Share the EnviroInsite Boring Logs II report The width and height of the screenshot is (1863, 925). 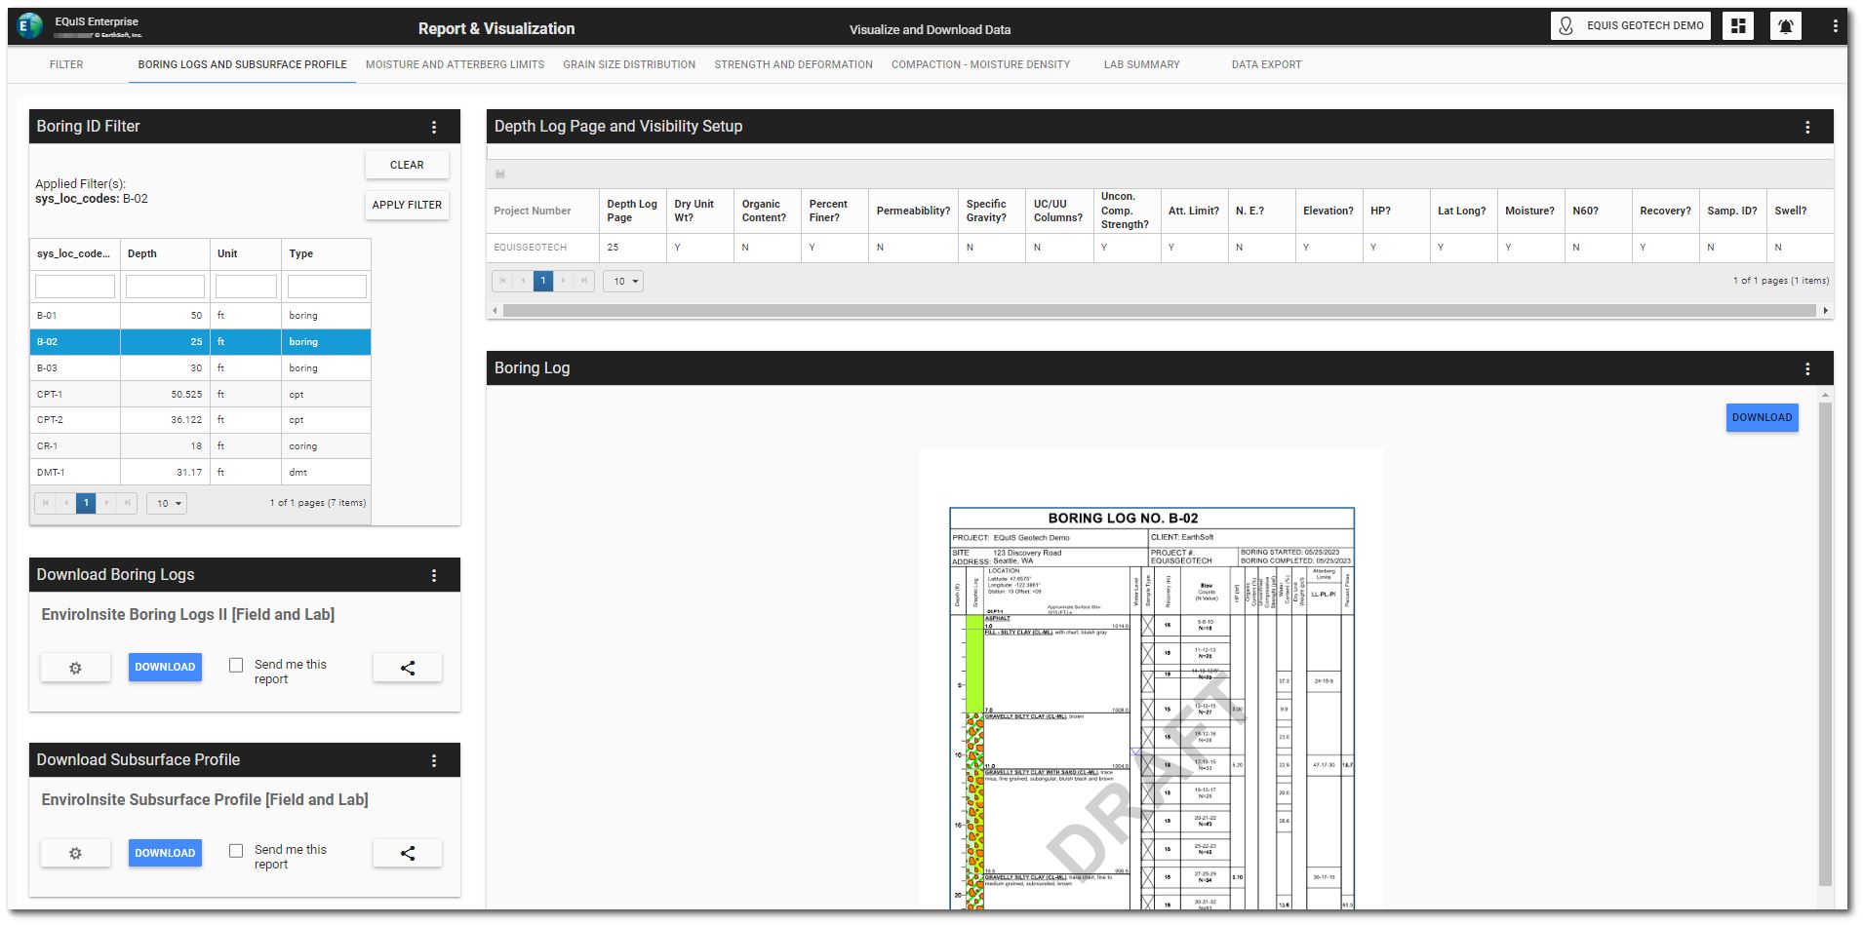[408, 668]
